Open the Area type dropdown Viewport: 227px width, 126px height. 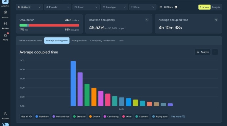[x=114, y=7]
